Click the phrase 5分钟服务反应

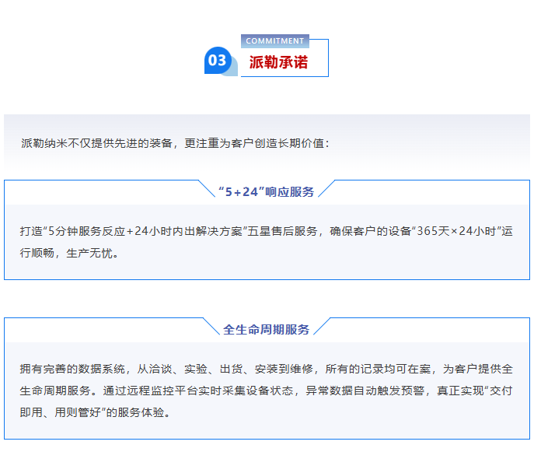click(86, 231)
